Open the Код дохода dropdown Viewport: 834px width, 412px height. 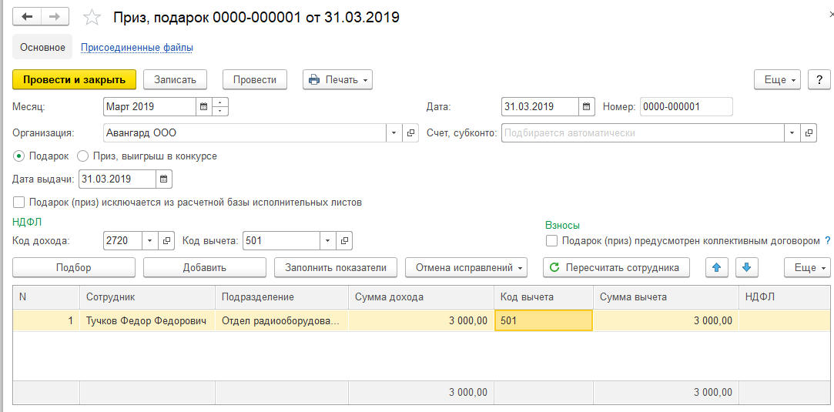pos(149,241)
